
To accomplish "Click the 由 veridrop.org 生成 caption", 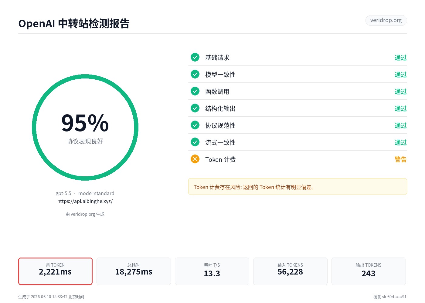I will (x=85, y=214).
